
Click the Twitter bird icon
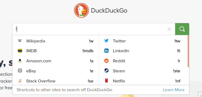106,41
